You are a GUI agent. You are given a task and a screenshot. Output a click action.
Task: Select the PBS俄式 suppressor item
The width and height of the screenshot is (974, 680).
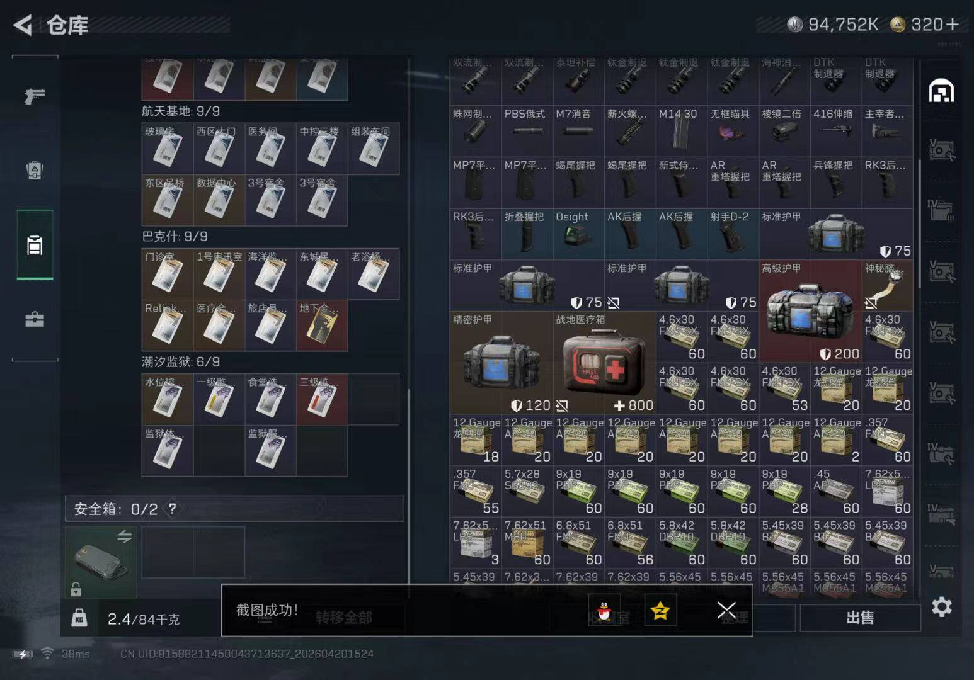pyautogui.click(x=527, y=131)
